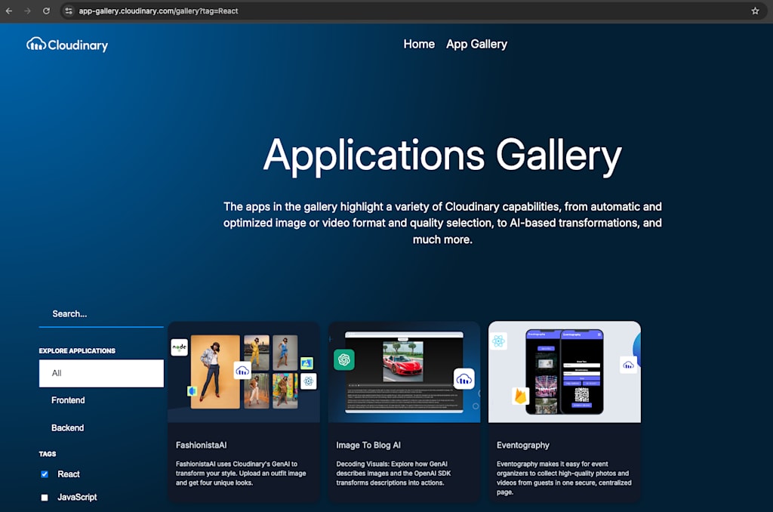Click the FashionistaAI title link
This screenshot has height=512, width=773.
pos(201,445)
